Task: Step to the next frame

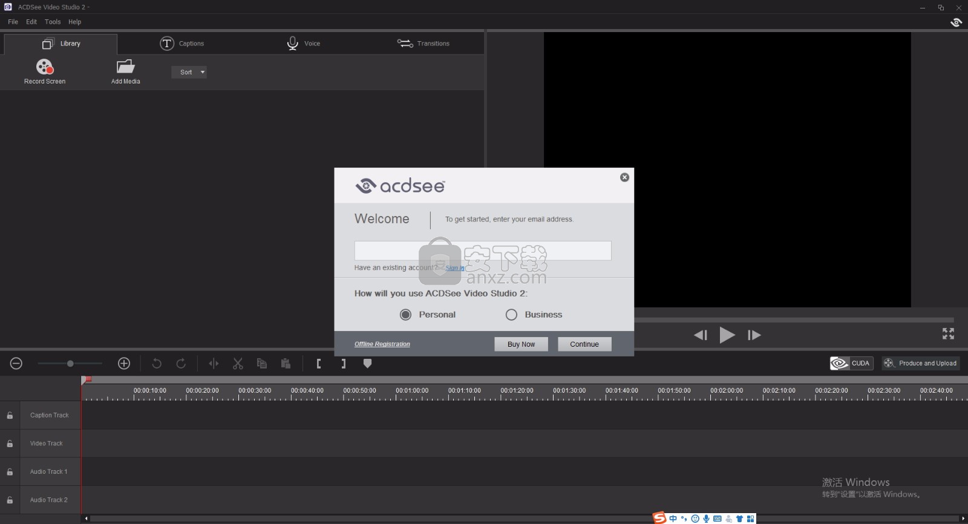Action: (754, 335)
